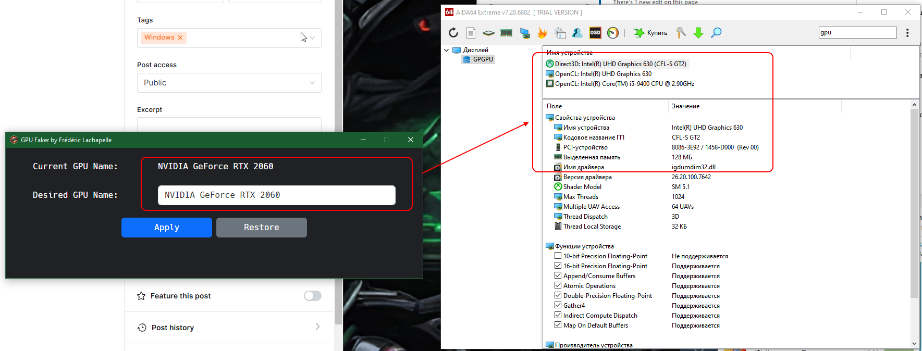Click the wrench tools icon in AIDA64
This screenshot has width=922, height=351.
tap(681, 33)
